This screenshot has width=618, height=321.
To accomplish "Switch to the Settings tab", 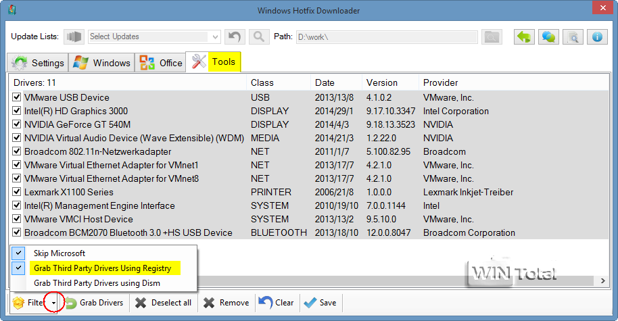I will pos(37,63).
